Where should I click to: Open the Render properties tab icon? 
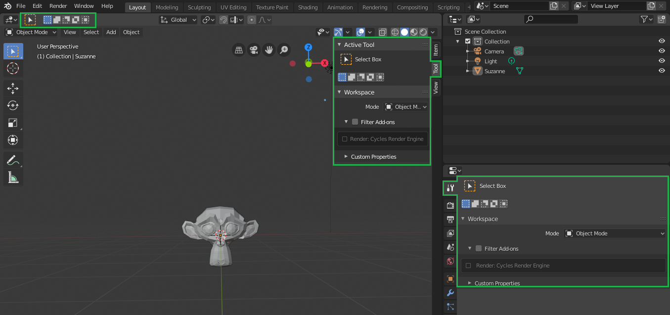point(450,205)
